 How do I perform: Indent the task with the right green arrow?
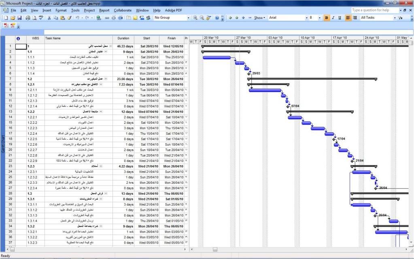[237, 18]
